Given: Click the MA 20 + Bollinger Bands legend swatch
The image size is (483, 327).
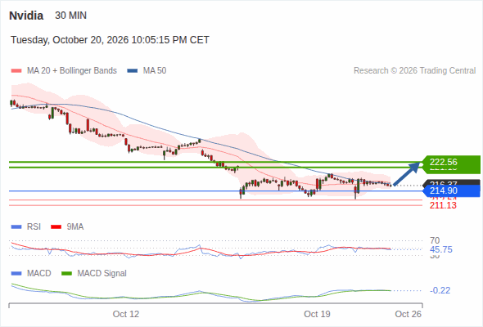Looking at the screenshot, I should pyautogui.click(x=16, y=71).
